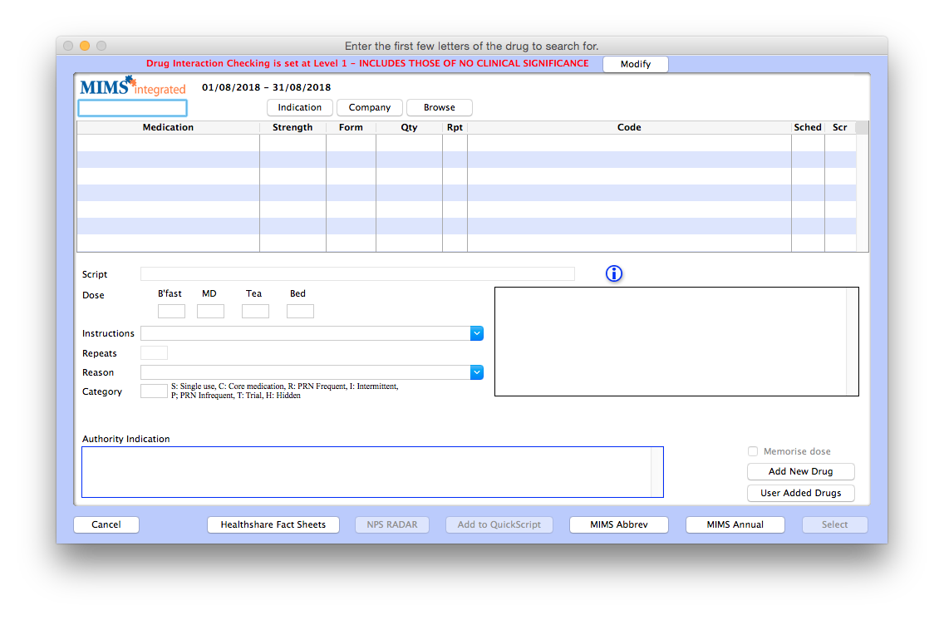
Task: Enable the Memorise dose checkbox
Action: point(753,451)
